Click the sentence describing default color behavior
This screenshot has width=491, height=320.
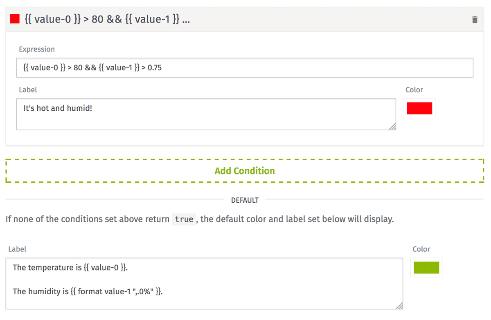tap(200, 219)
